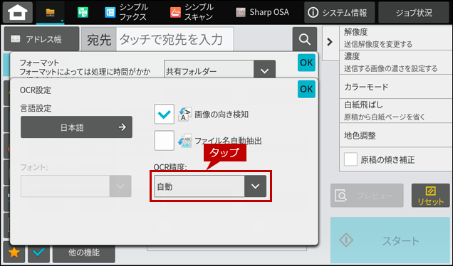Tap the search magnifier icon

click(x=305, y=39)
